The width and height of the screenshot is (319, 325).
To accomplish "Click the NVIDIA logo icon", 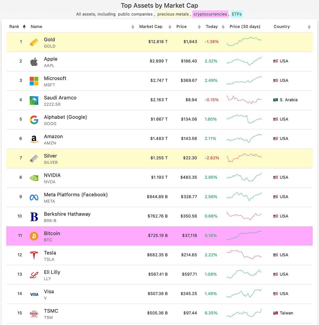I will [34, 178].
